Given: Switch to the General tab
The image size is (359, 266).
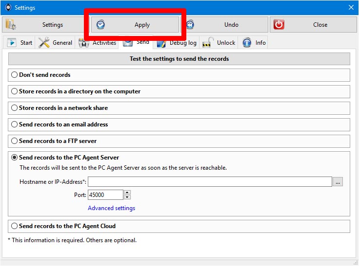Looking at the screenshot, I should coord(56,43).
